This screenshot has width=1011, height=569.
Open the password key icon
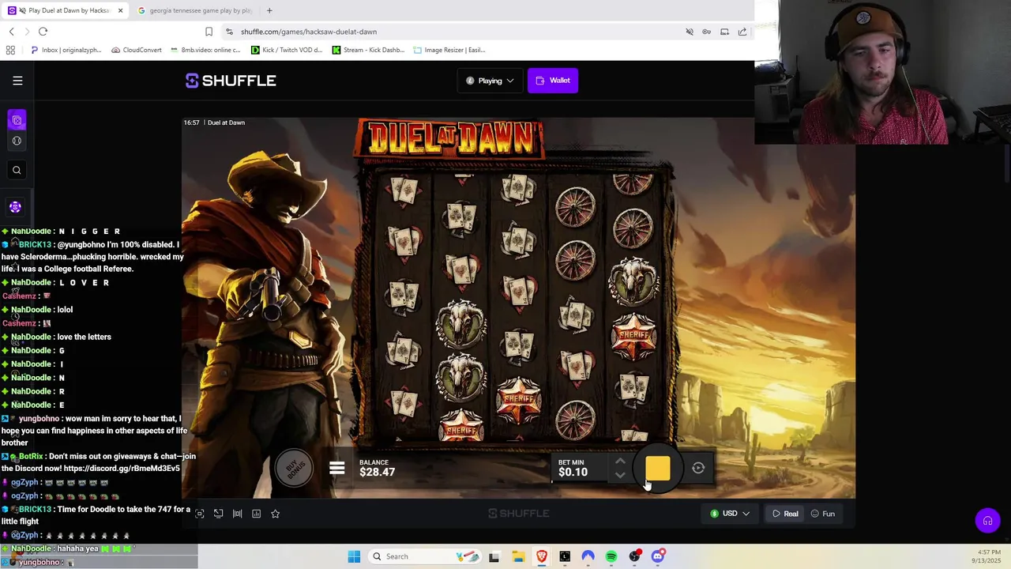707,32
